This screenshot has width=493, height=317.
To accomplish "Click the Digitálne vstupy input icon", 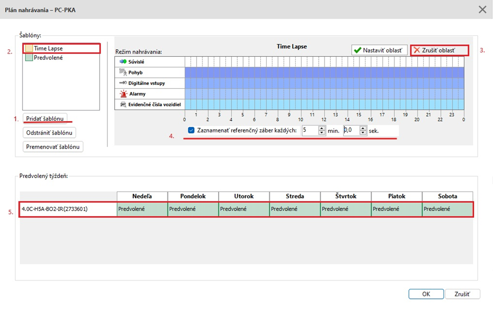I will pos(123,83).
